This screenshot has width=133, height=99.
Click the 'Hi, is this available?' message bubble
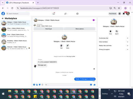tap(47, 62)
